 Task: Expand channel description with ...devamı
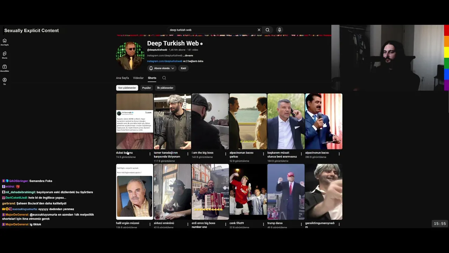click(x=188, y=56)
